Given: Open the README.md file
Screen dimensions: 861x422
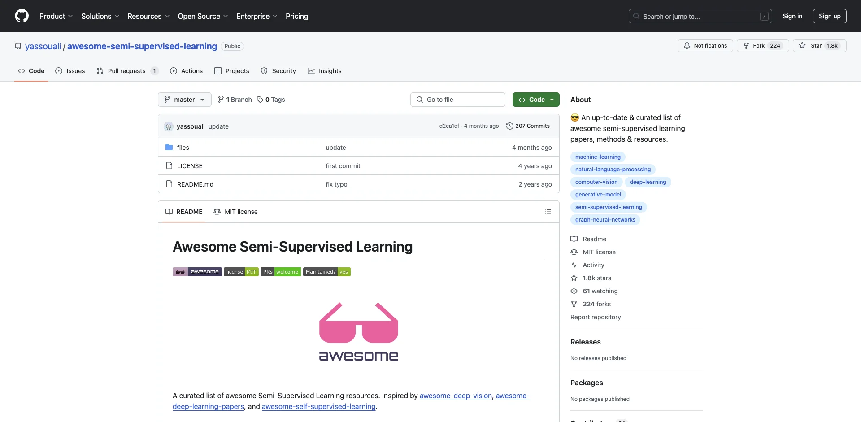Looking at the screenshot, I should click(x=195, y=184).
